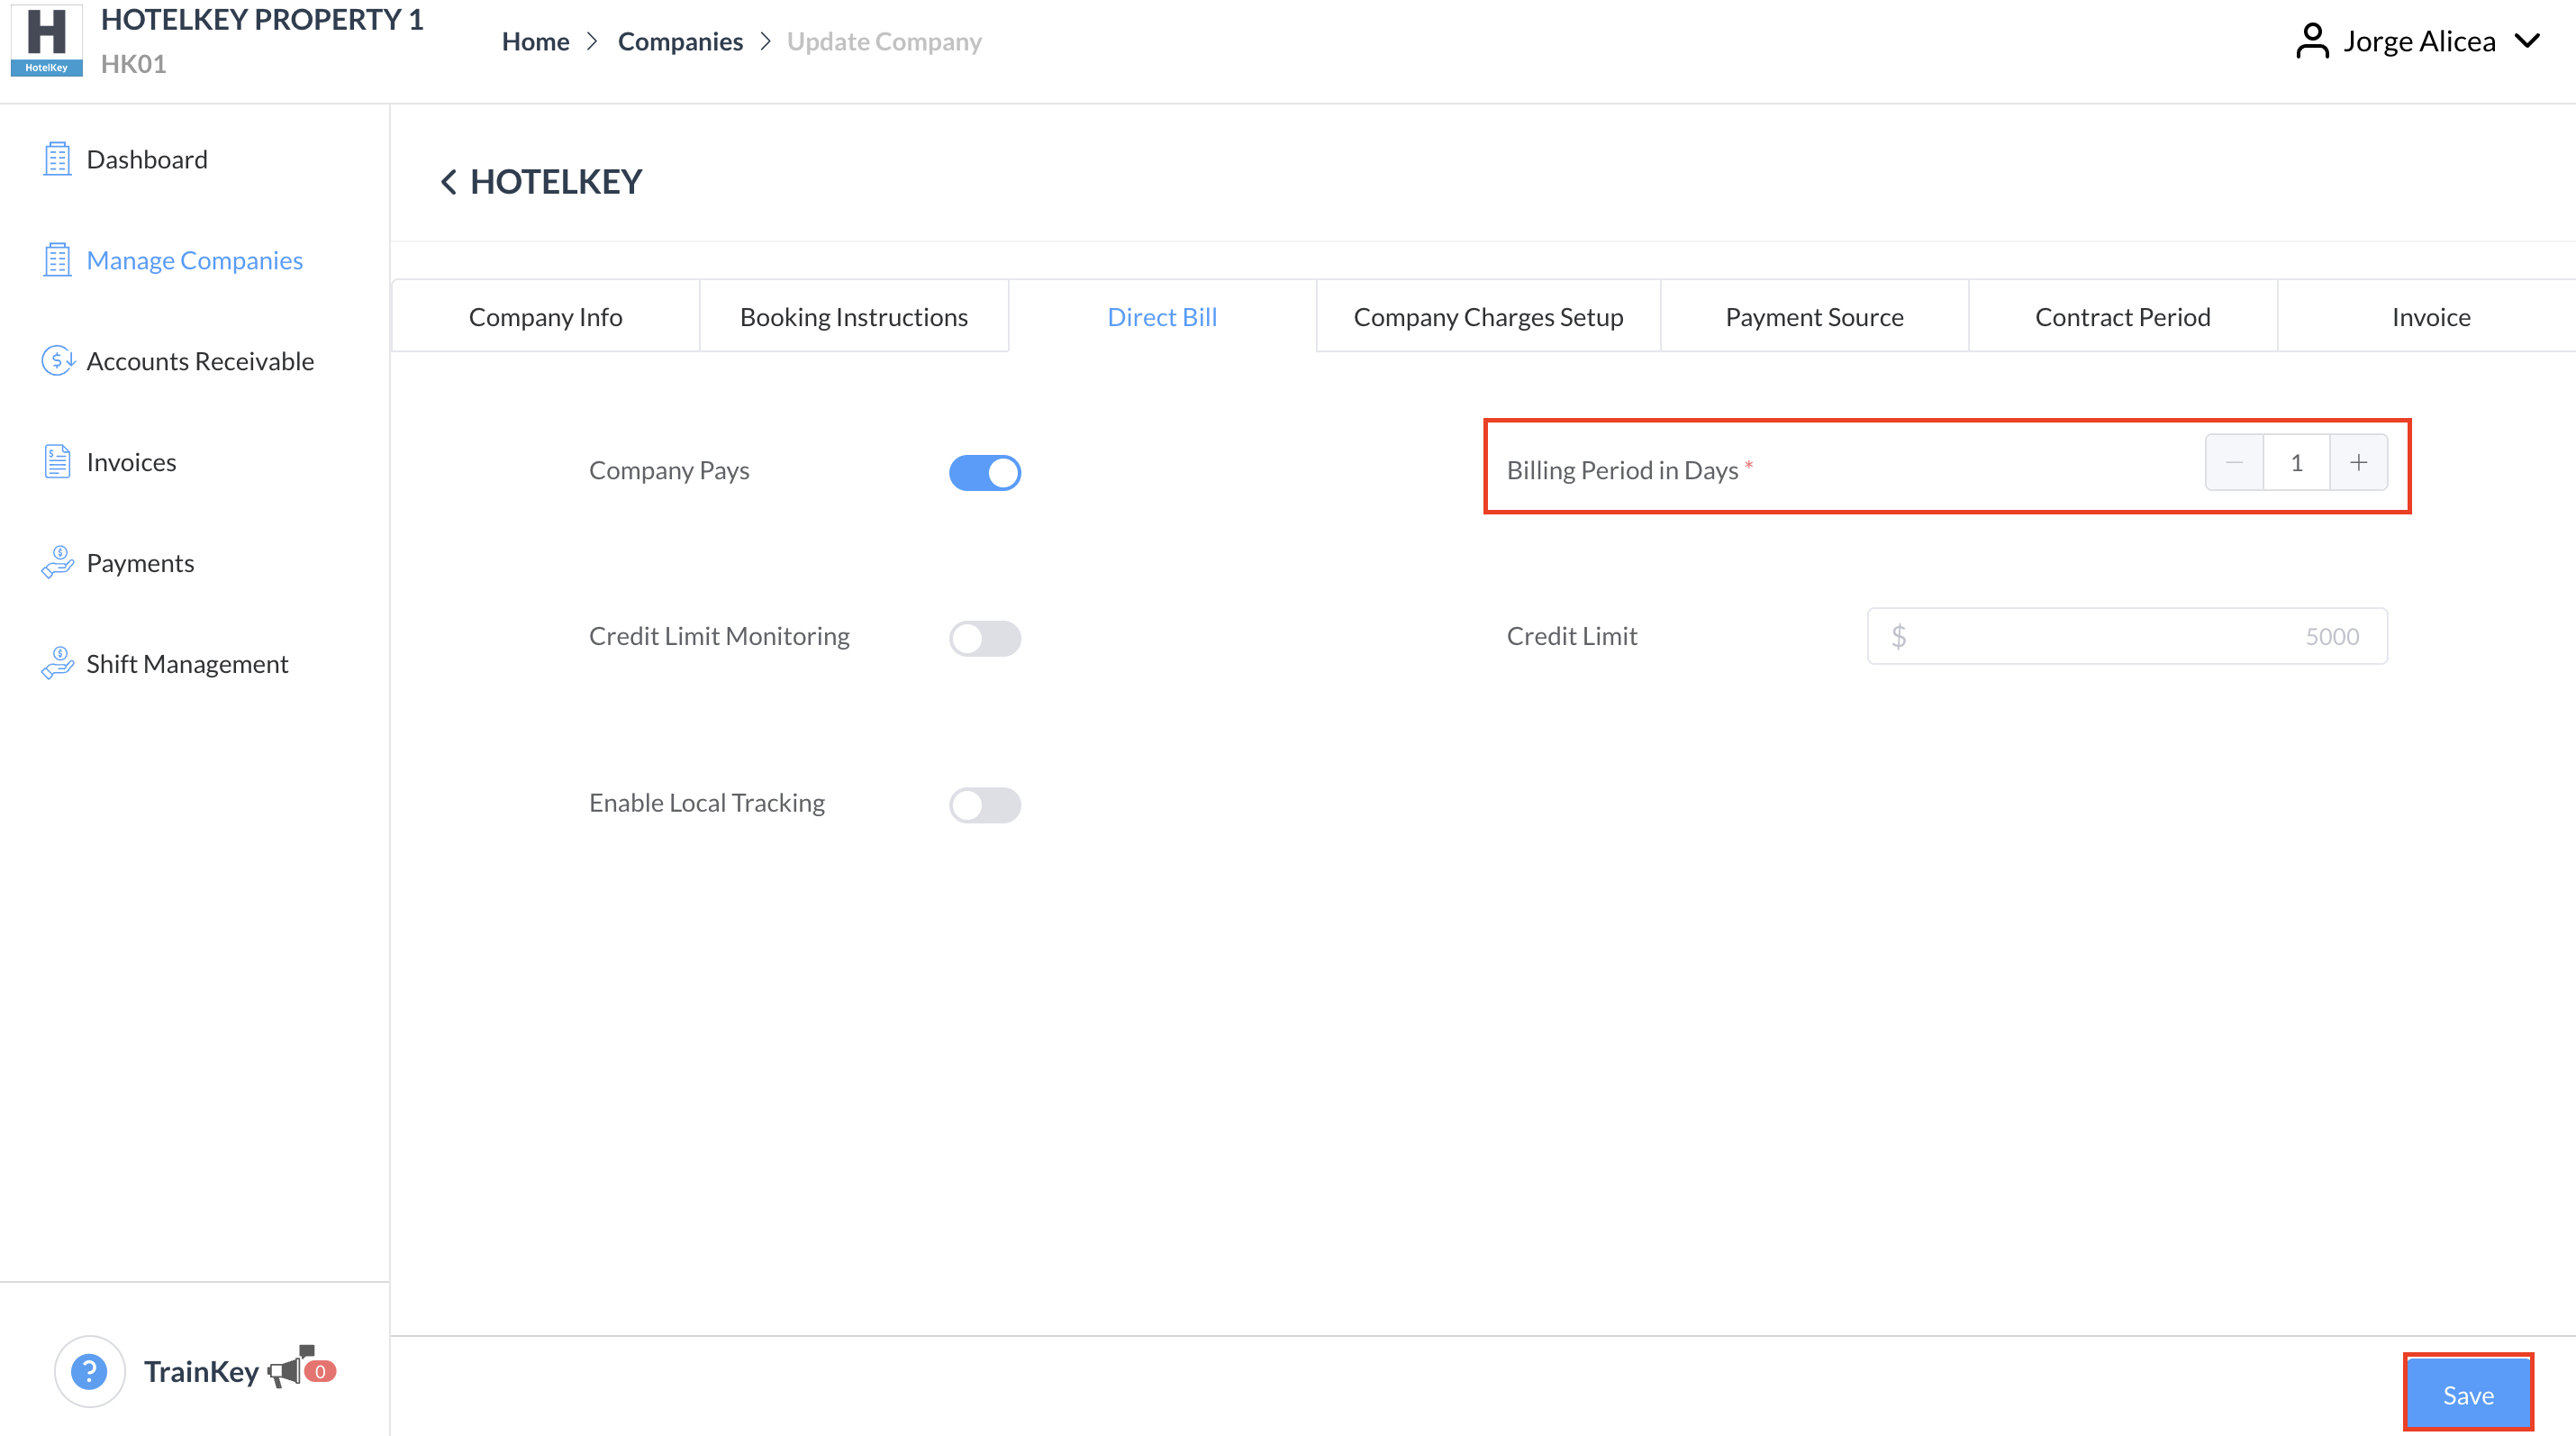This screenshot has width=2576, height=1436.
Task: Click the Dashboard sidebar icon
Action: (x=57, y=159)
